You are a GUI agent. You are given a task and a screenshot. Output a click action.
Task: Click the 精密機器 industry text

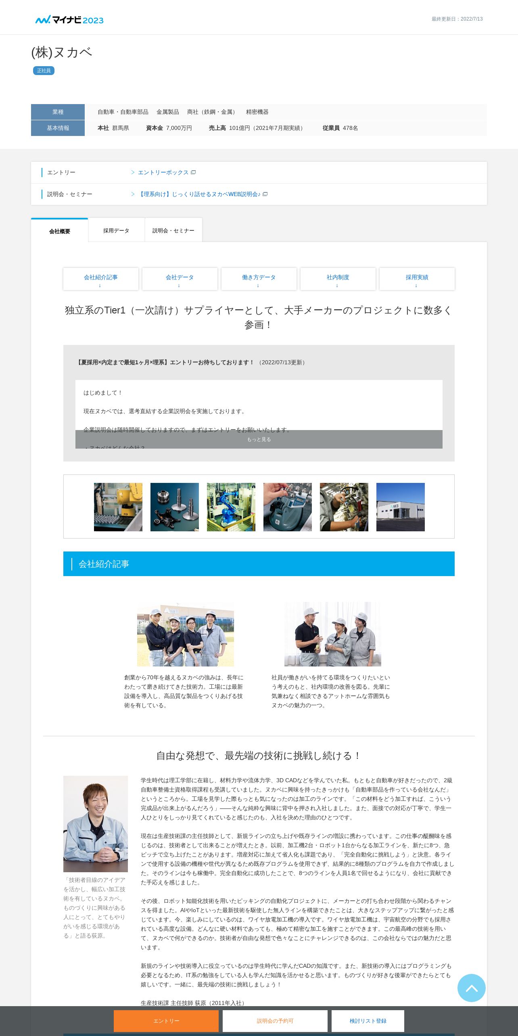(x=257, y=112)
